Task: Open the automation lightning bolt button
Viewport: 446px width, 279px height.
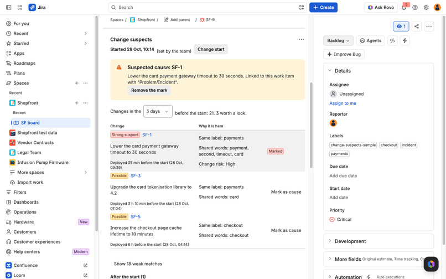Action: pyautogui.click(x=404, y=41)
